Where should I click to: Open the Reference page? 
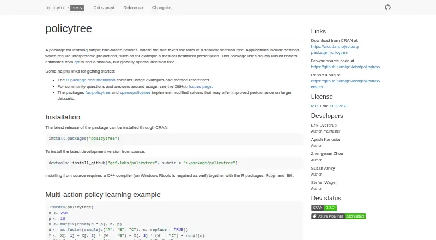pyautogui.click(x=133, y=8)
